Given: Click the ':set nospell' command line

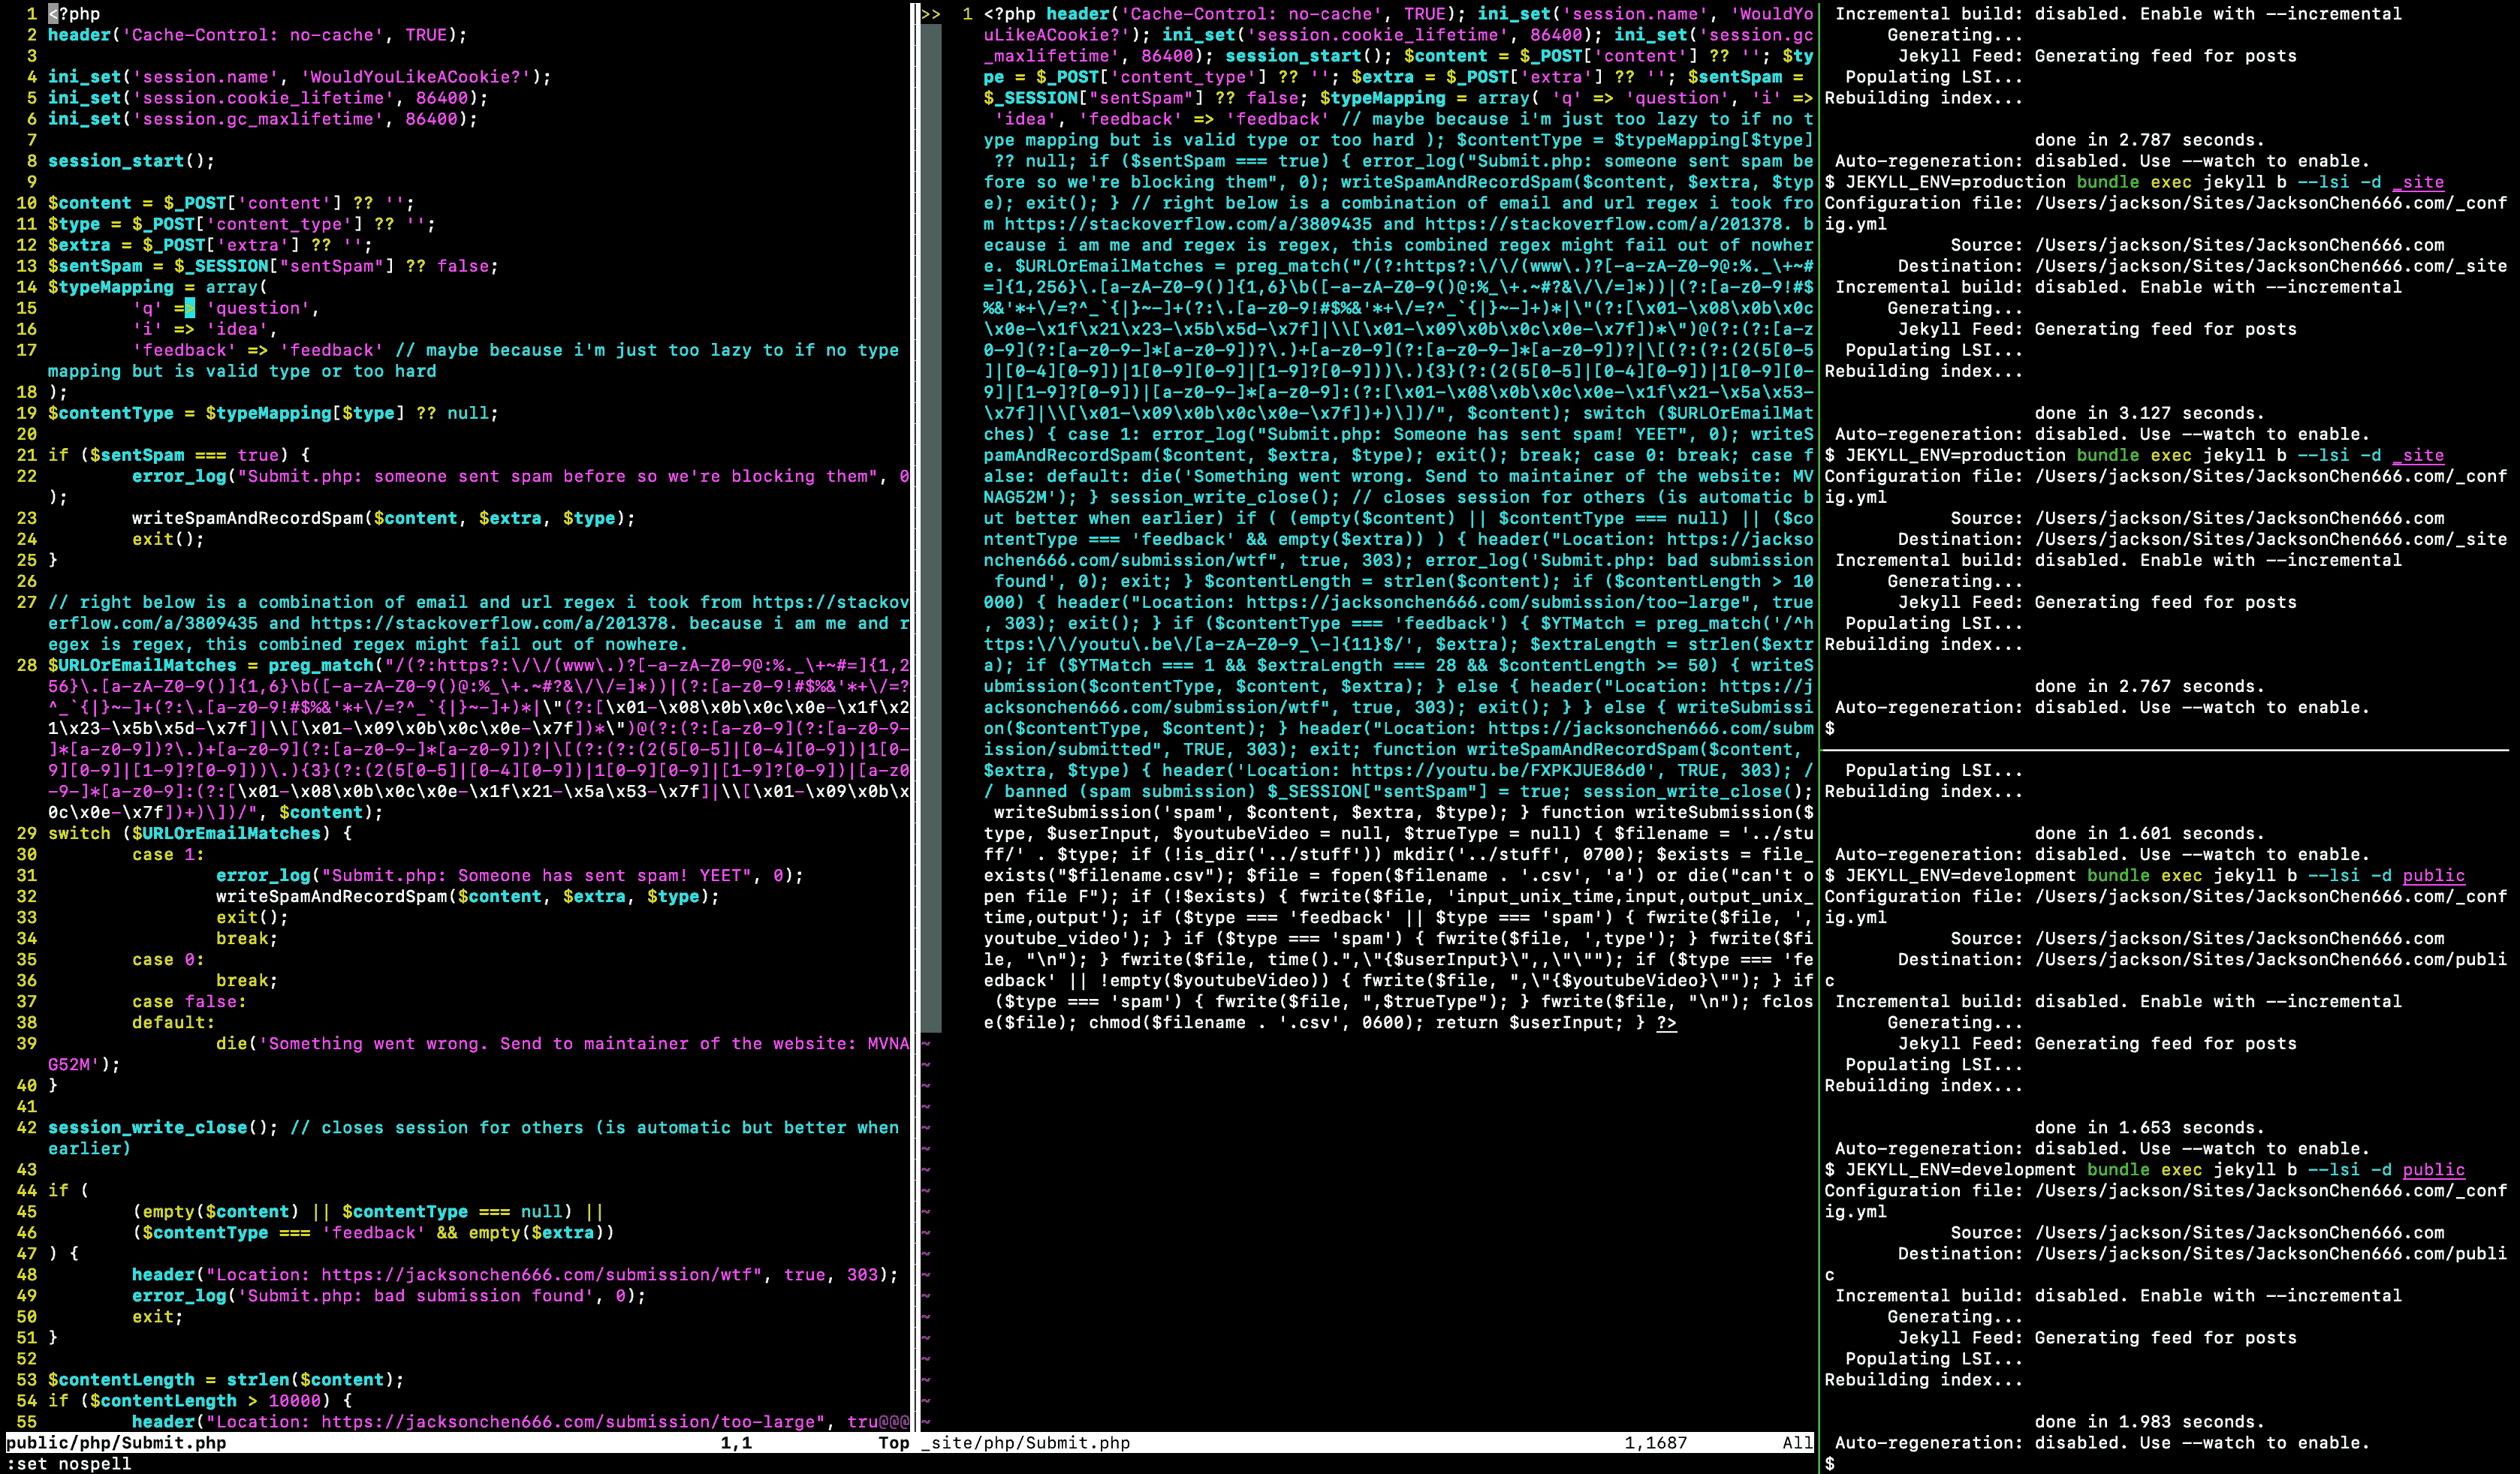Looking at the screenshot, I should [69, 1464].
